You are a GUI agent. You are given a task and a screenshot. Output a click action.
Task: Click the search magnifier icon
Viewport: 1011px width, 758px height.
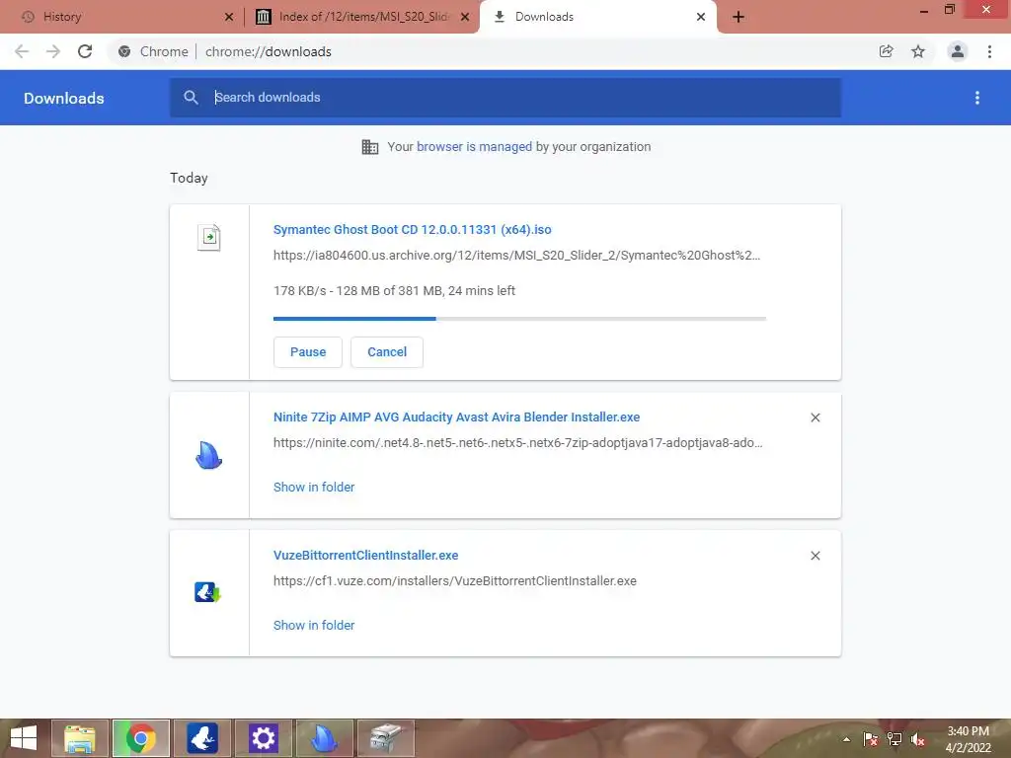pos(191,98)
